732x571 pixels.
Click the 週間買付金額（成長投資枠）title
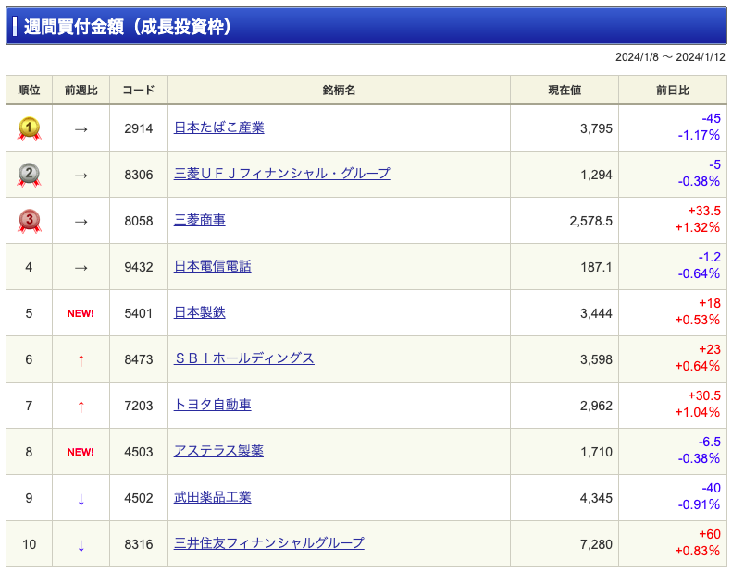[128, 27]
